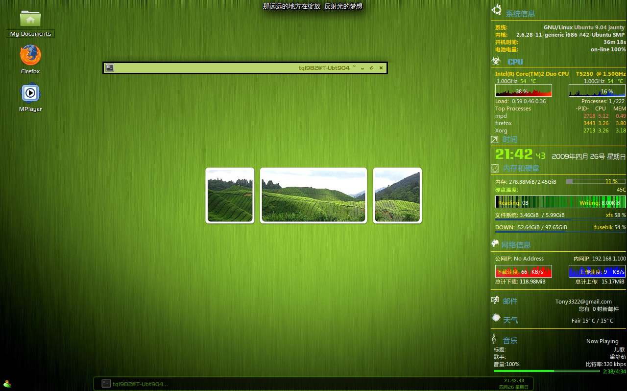Click the 38 % CPU core graph
Image resolution: width=627 pixels, height=391 pixels.
coord(524,90)
